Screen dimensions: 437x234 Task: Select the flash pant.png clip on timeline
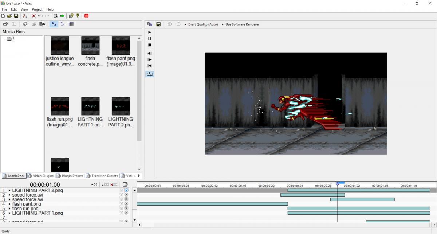pyautogui.click(x=212, y=204)
